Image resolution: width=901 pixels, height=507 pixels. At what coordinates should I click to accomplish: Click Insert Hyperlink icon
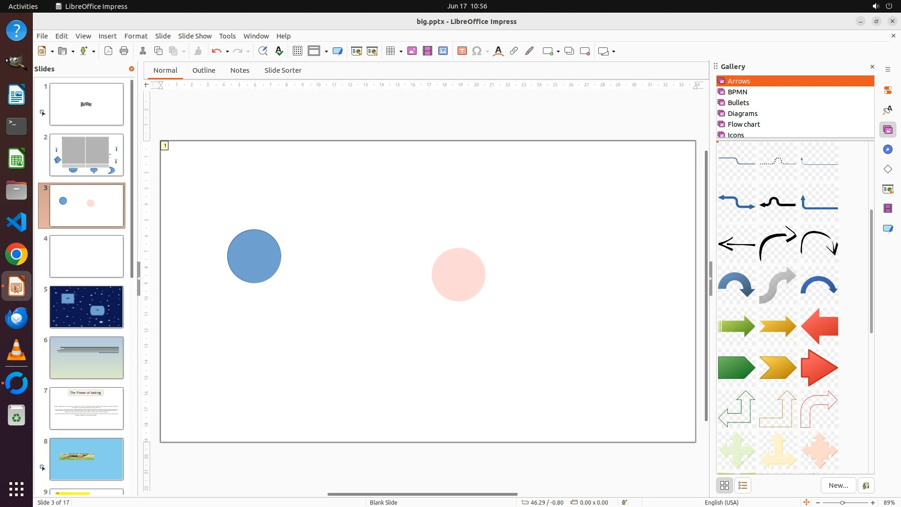coord(514,51)
